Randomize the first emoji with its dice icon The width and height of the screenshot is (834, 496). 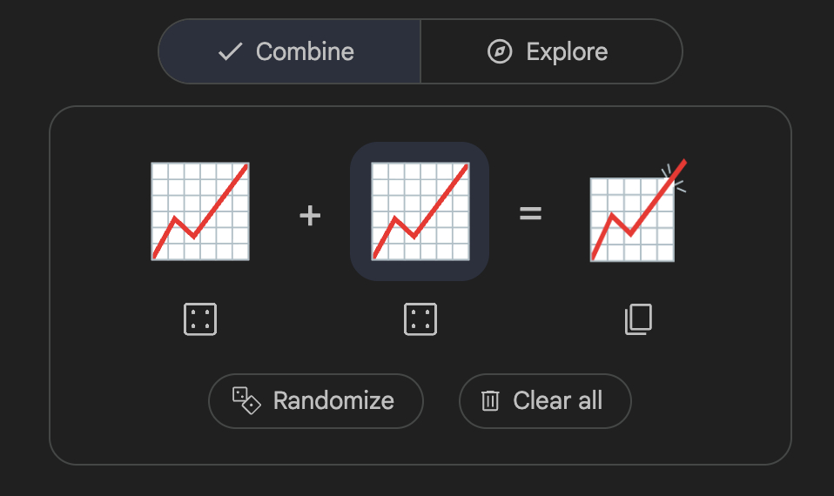point(200,319)
